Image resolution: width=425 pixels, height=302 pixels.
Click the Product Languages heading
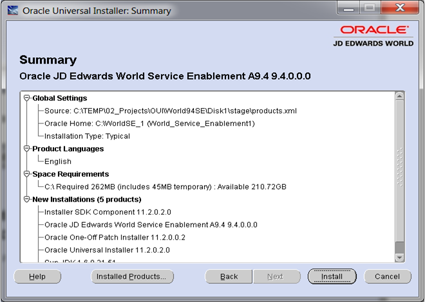point(68,148)
